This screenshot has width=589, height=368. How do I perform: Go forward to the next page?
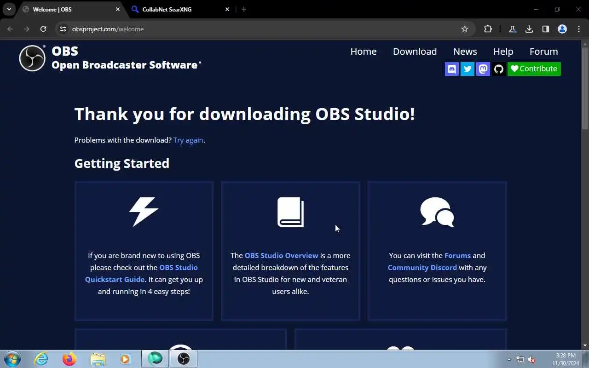click(27, 29)
